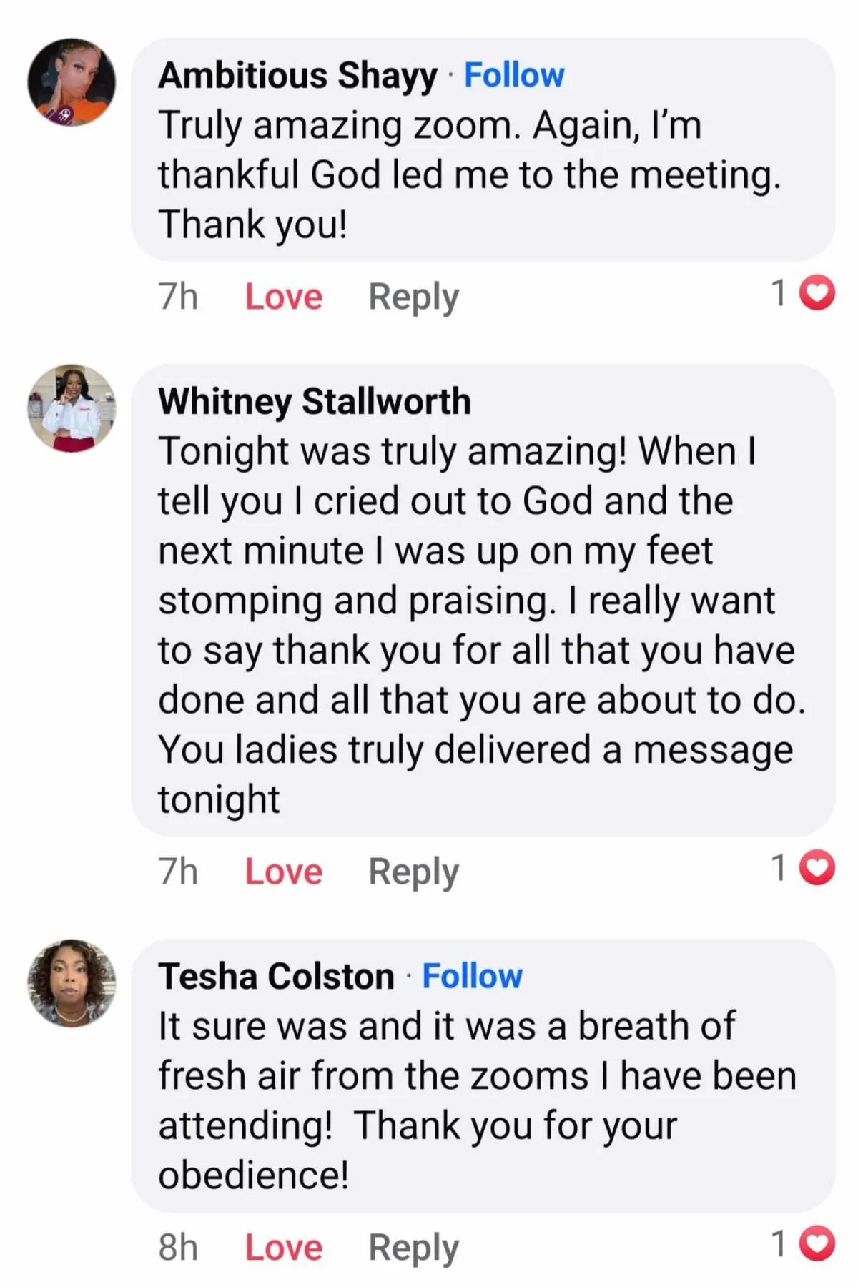Reply to Tesha Colston's comment
This screenshot has width=858, height=1287.
pos(413,1248)
